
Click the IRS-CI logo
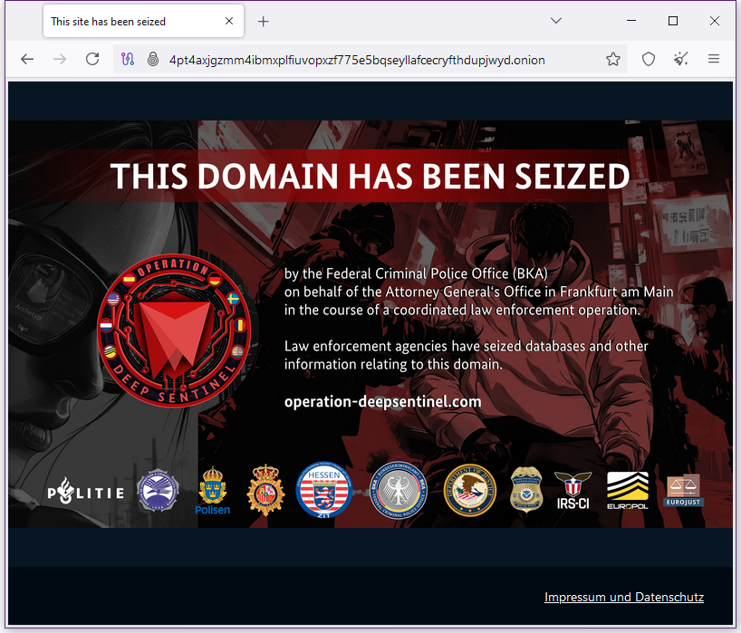573,491
